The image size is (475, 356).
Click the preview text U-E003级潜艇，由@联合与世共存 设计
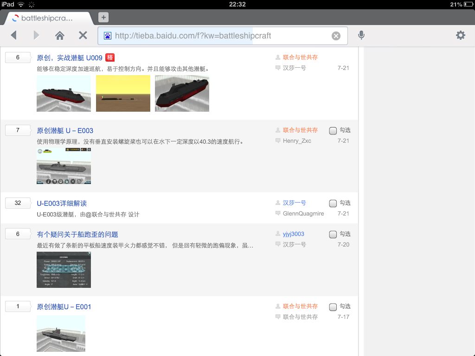point(88,214)
